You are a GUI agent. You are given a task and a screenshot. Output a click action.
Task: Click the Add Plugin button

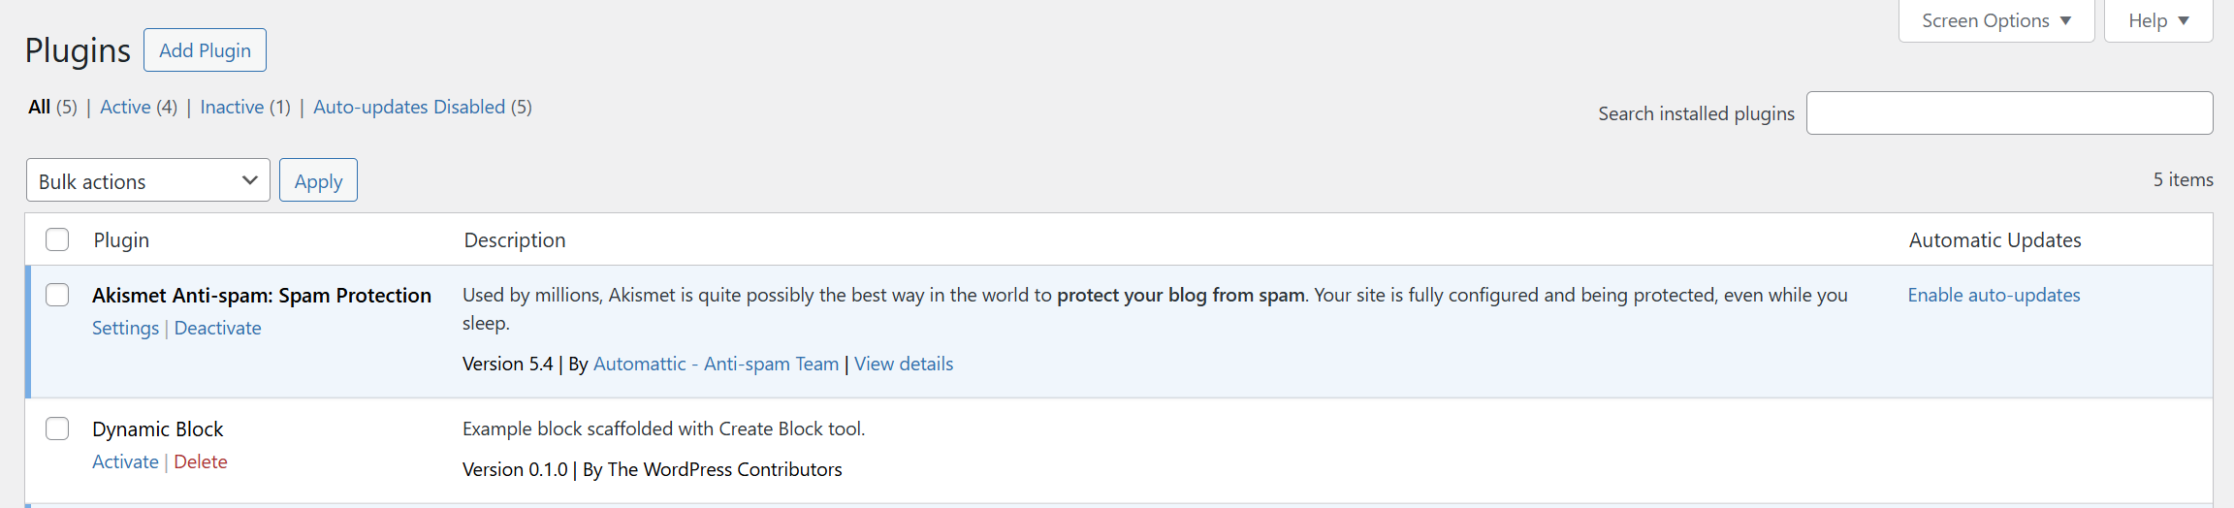pyautogui.click(x=205, y=50)
